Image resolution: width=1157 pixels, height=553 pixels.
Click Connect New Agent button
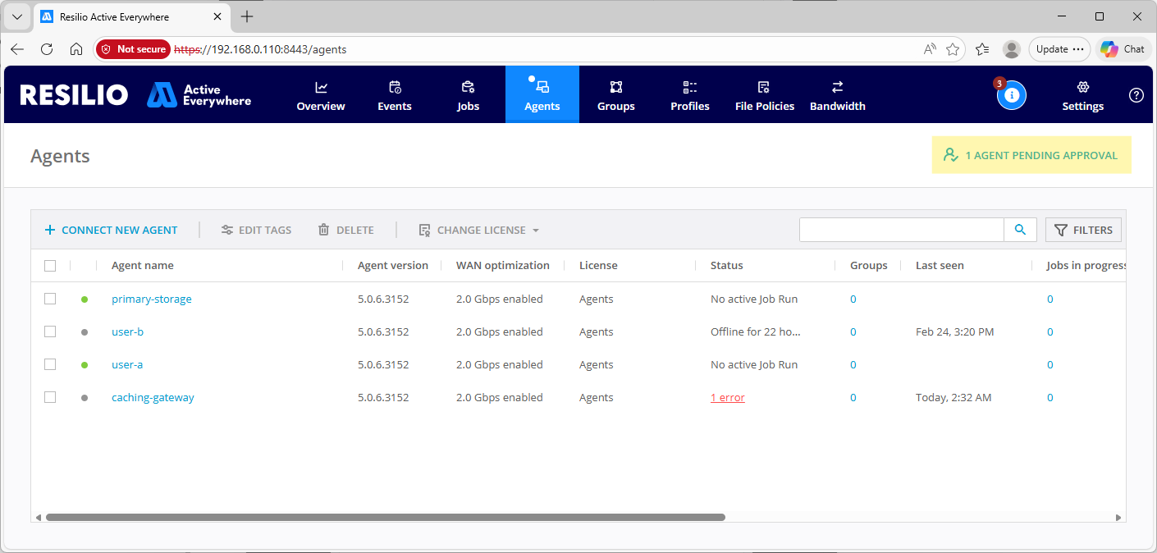click(111, 231)
